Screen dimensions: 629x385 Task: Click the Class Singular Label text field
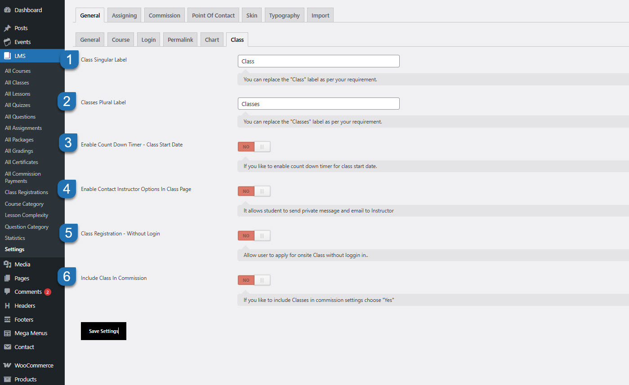[318, 61]
